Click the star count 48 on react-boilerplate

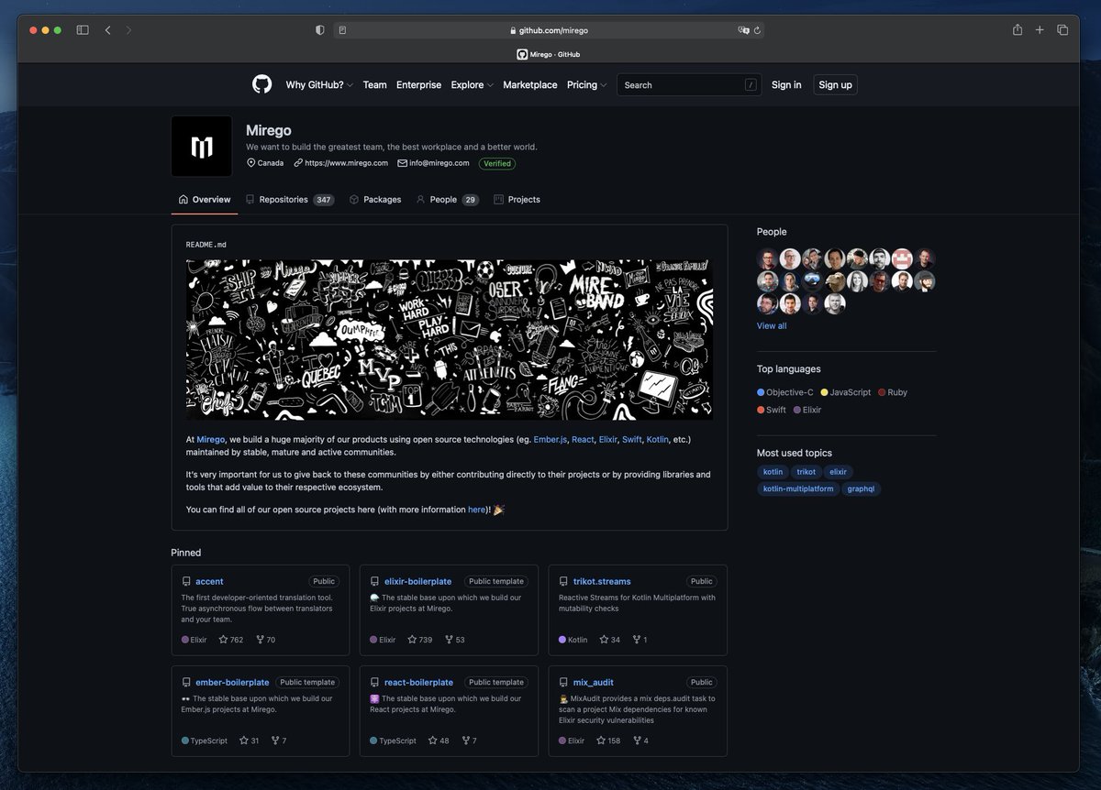[x=439, y=741]
